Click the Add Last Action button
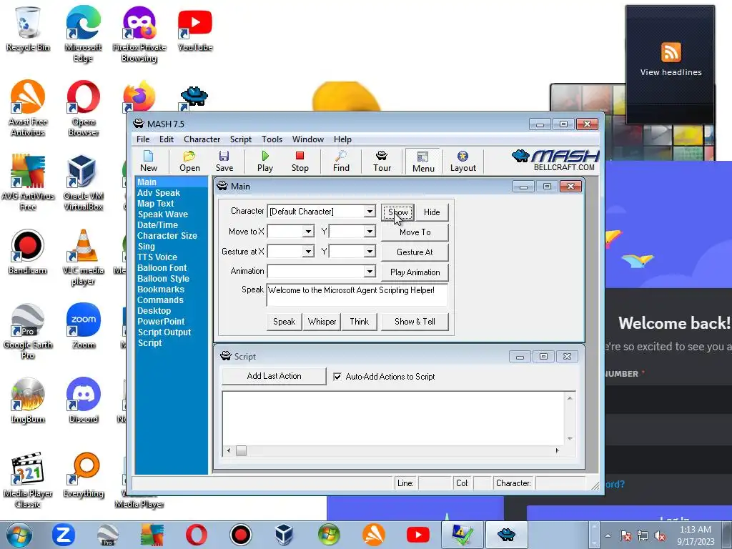 274,376
